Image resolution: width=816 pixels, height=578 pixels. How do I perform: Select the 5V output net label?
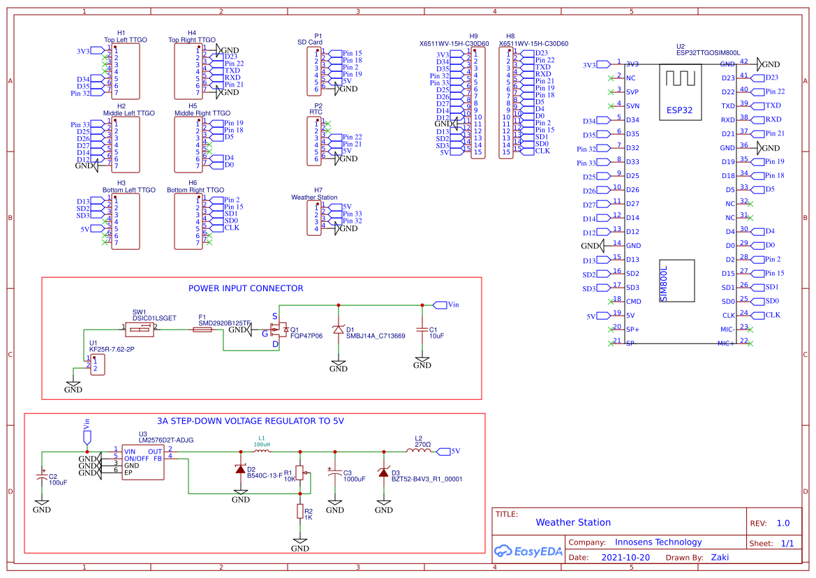pyautogui.click(x=445, y=452)
